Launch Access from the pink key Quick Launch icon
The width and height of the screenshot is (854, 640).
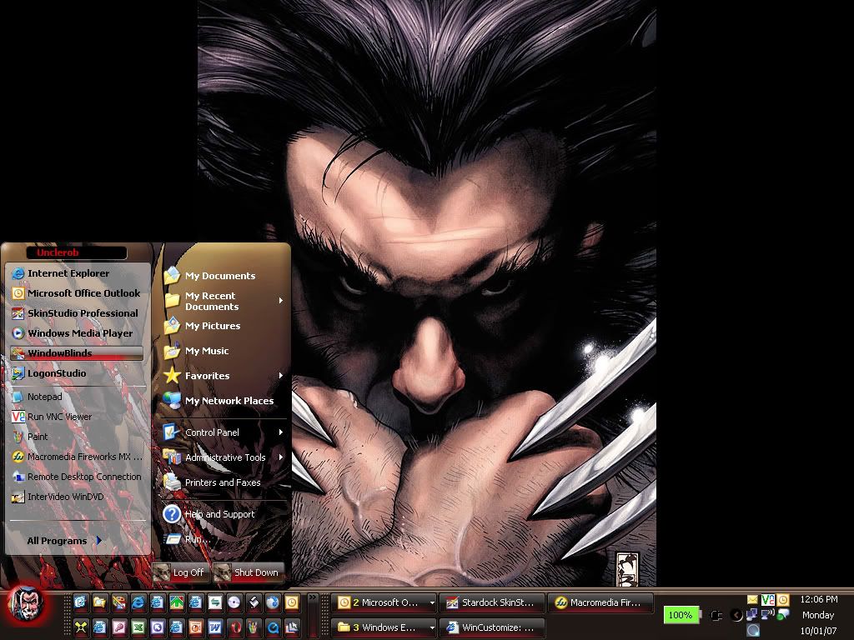click(x=118, y=627)
